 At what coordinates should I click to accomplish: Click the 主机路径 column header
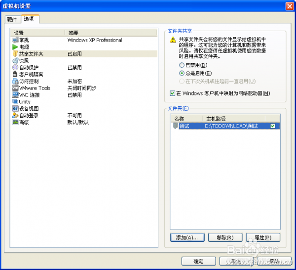[234, 119]
